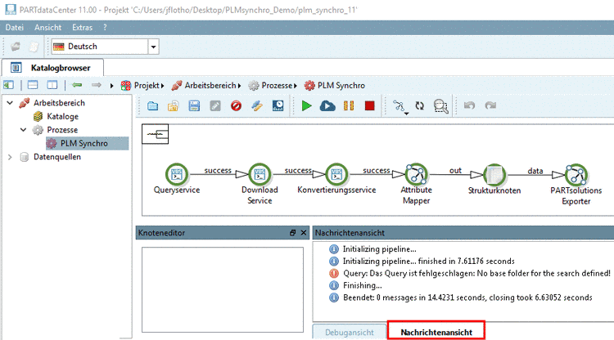Select the 'Beendet: 0 messages' message row
614x340 pixels.
point(460,297)
